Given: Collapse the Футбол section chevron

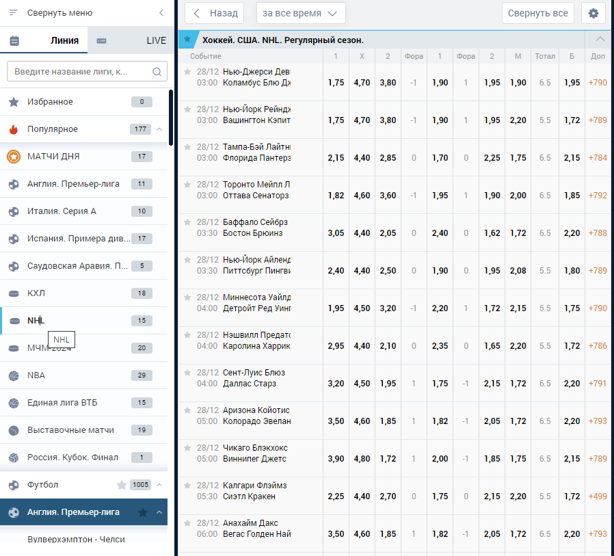Looking at the screenshot, I should [159, 485].
